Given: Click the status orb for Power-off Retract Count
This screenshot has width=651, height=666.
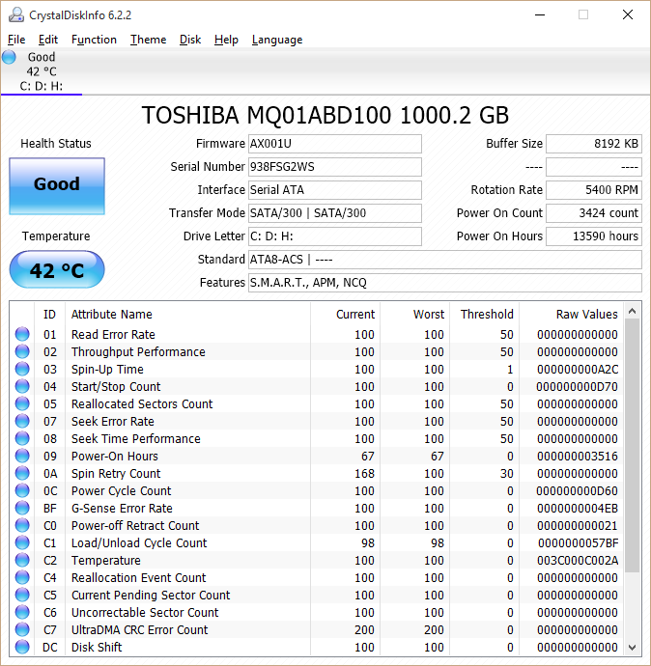Looking at the screenshot, I should pos(22,525).
